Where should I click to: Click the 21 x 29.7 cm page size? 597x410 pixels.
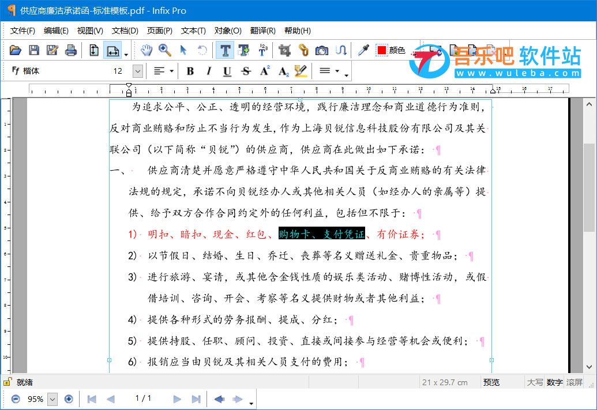tap(445, 382)
